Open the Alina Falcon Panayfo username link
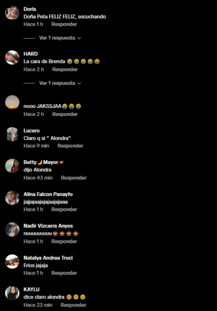Viewport: 217px width, 311px height. click(48, 194)
